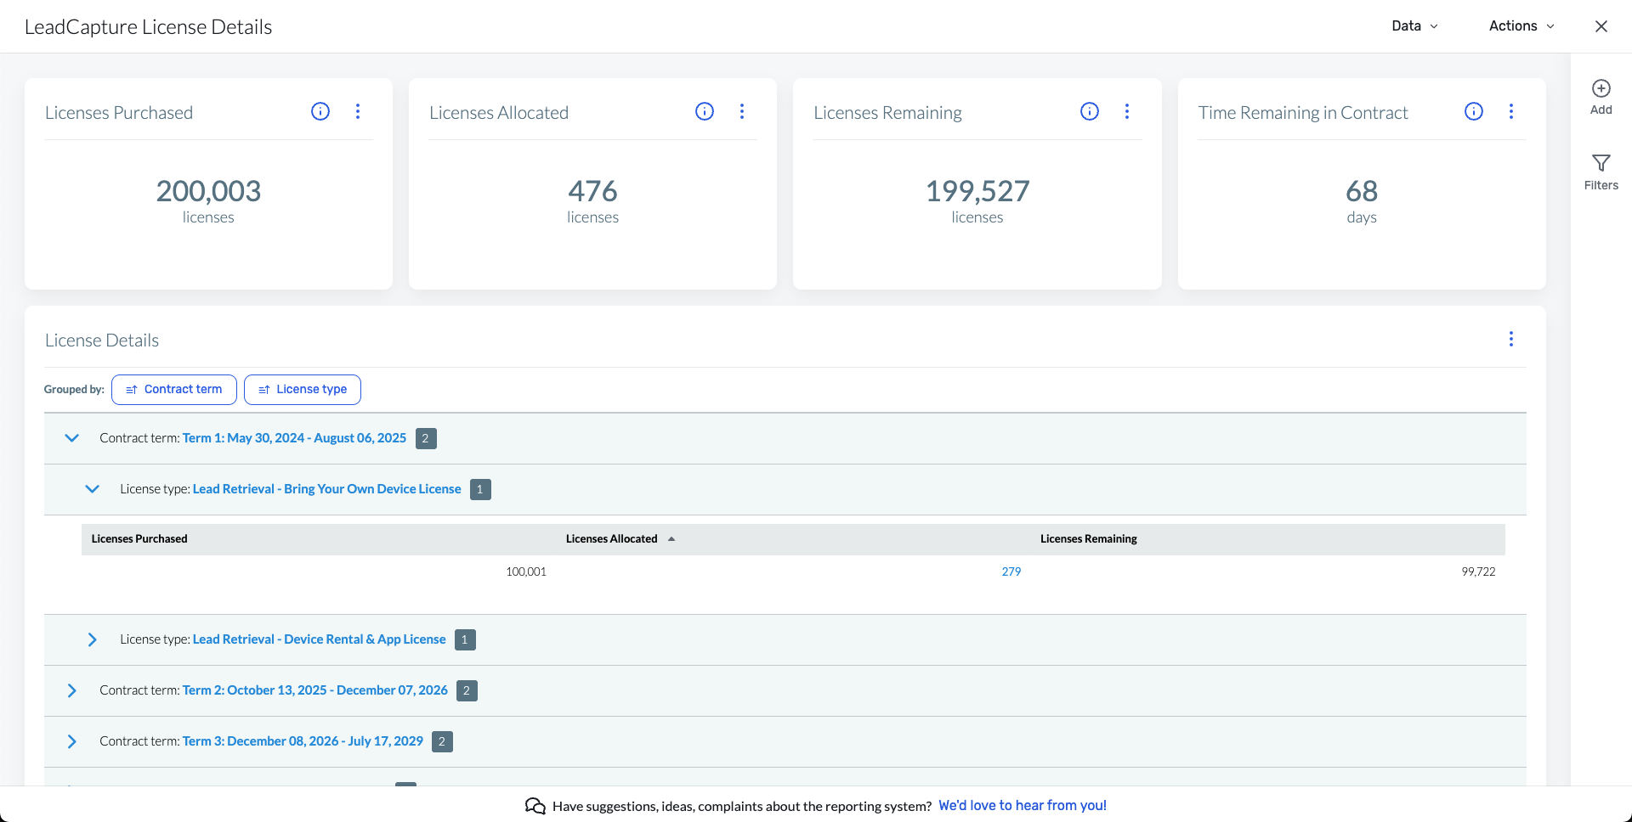The image size is (1632, 822).
Task: Click the 476 licenses value
Action: coord(592,192)
